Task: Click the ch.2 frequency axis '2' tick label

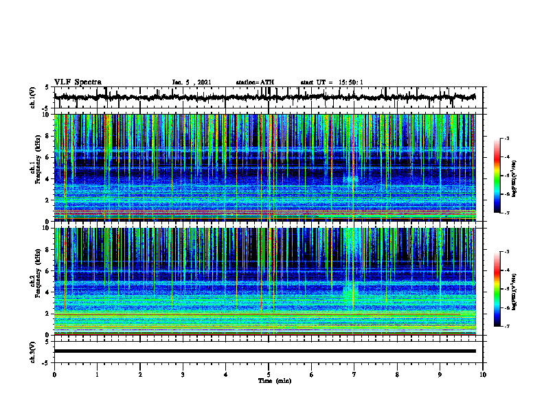Action: [x=49, y=314]
